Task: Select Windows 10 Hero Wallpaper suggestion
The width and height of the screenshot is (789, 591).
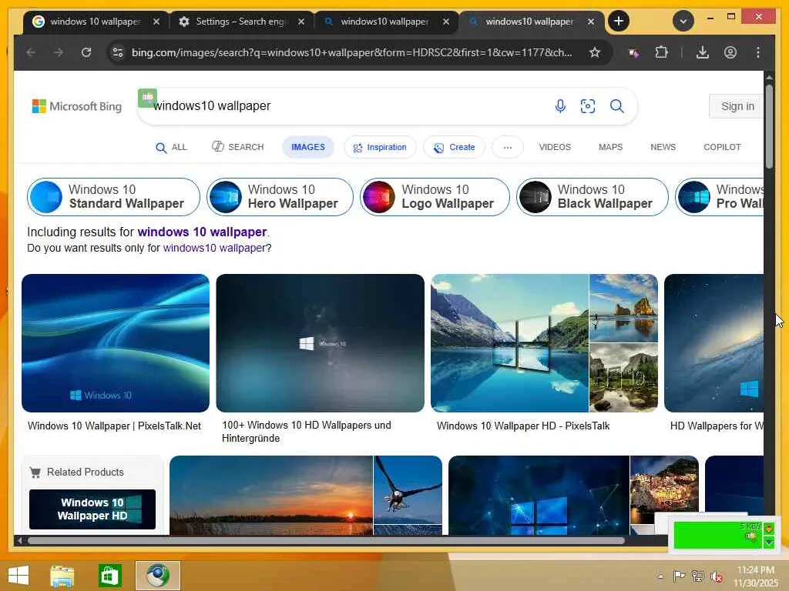Action: pyautogui.click(x=280, y=196)
